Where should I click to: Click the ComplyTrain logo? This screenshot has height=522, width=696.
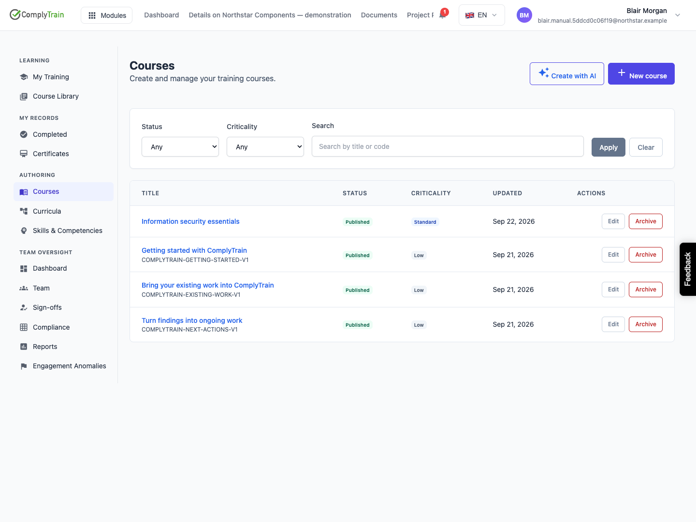37,14
